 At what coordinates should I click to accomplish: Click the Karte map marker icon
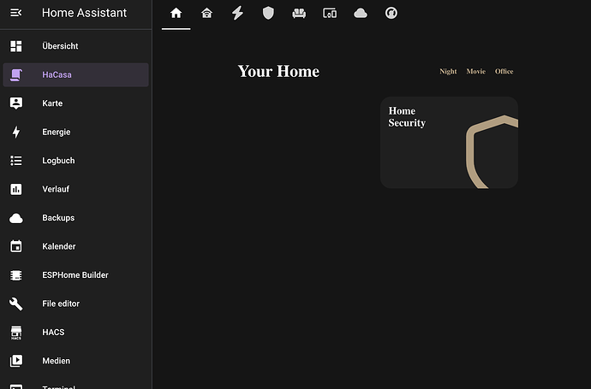pos(15,103)
